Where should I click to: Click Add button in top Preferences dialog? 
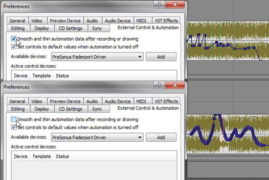[x=161, y=57]
